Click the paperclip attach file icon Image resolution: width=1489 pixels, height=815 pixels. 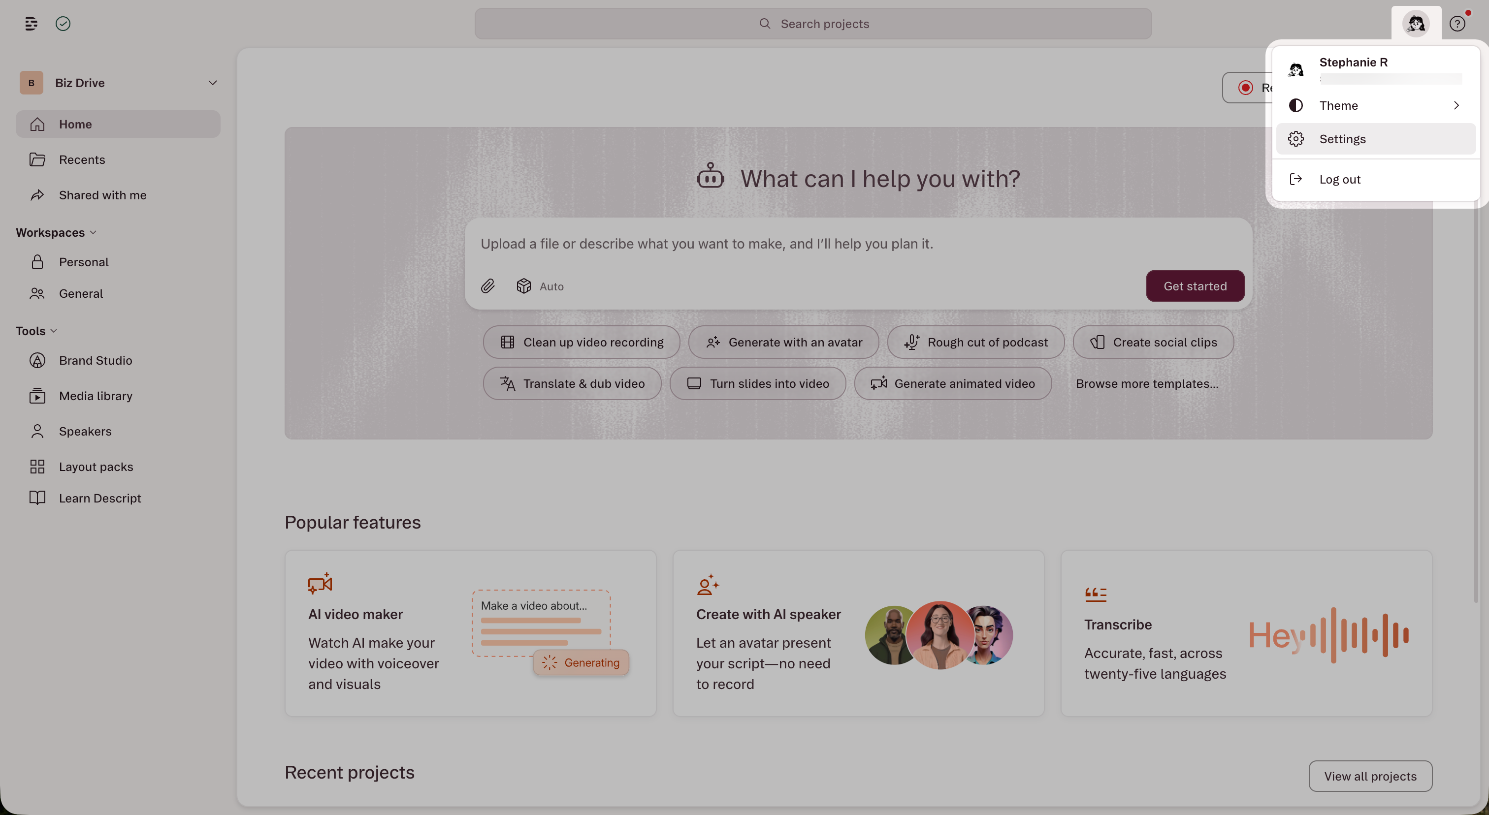tap(487, 286)
